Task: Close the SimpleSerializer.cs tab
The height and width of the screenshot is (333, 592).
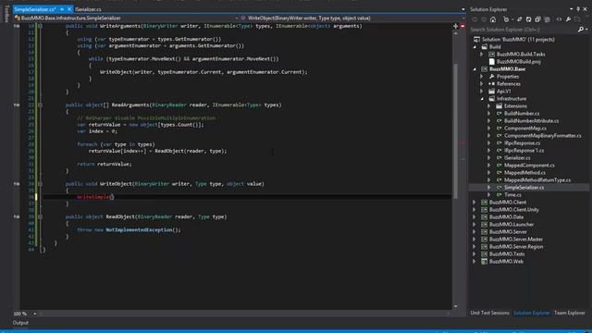Action: pos(69,9)
